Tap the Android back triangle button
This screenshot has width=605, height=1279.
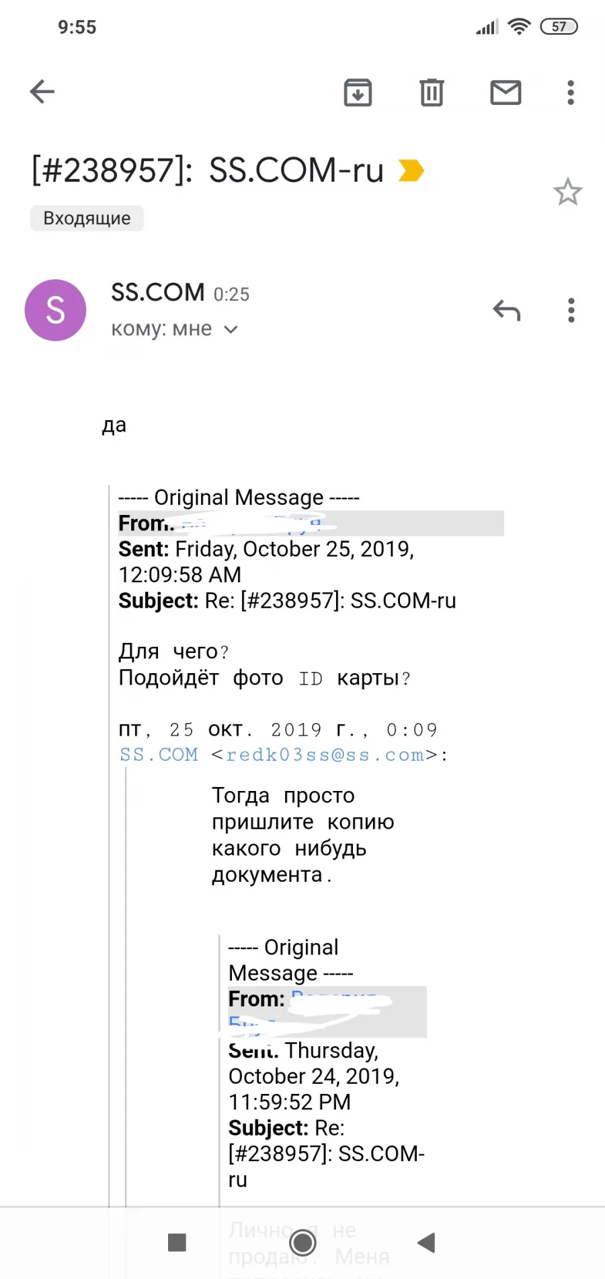(426, 1242)
